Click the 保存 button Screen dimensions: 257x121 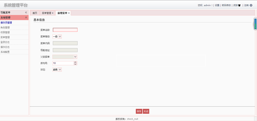click(x=139, y=111)
